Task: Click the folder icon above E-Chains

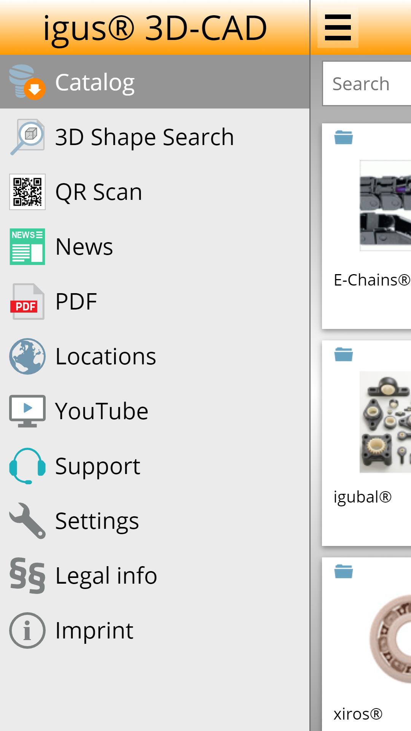Action: tap(344, 137)
